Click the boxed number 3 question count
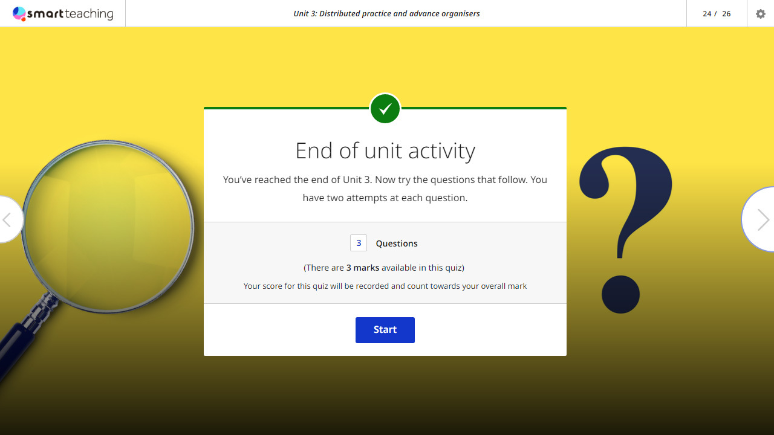The width and height of the screenshot is (774, 435). coord(359,243)
